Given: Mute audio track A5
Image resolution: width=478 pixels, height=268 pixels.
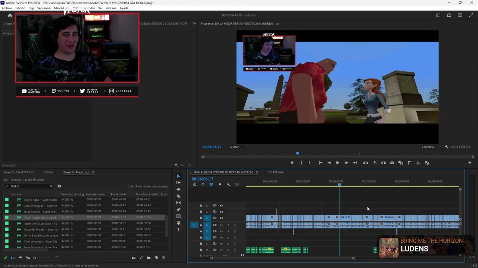Looking at the screenshot, I should (221, 250).
